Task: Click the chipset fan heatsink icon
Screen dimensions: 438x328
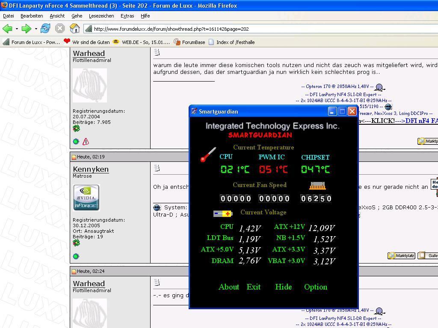Action: (x=318, y=186)
